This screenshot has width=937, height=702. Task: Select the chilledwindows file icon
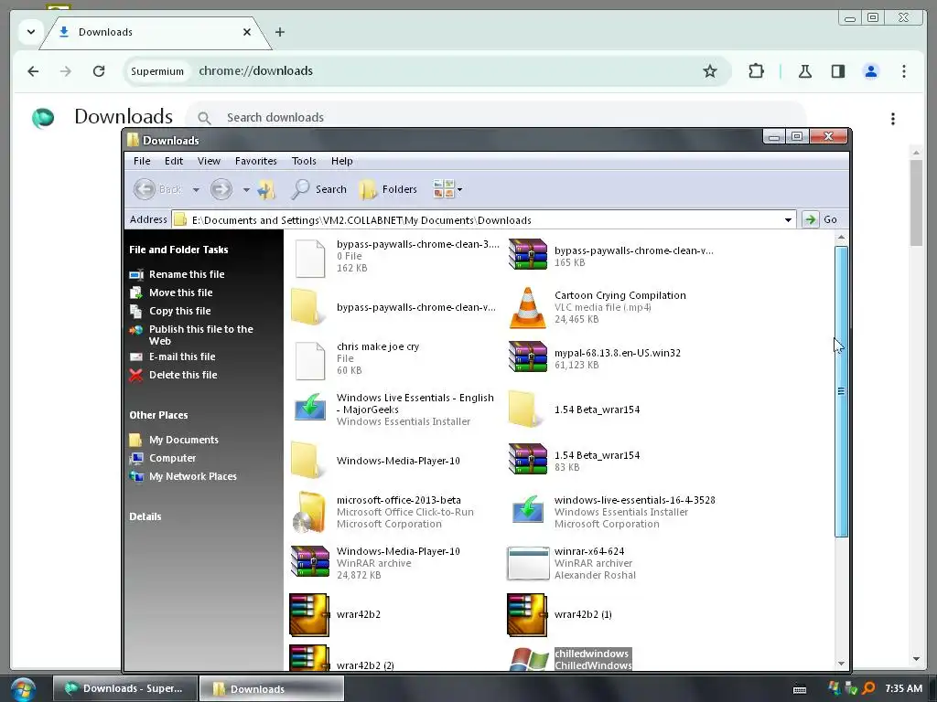(x=528, y=659)
